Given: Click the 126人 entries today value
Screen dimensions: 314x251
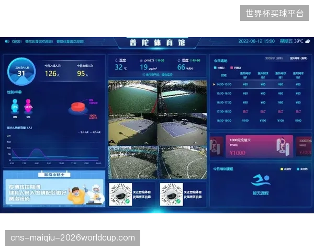Looking at the screenshot, I should (52, 74).
